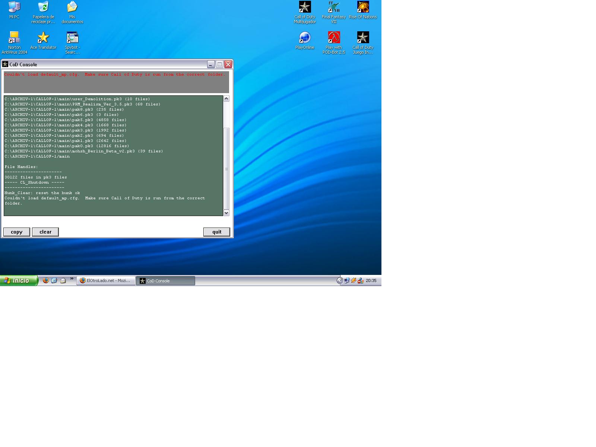
Task: Close the CoD Console window
Action: (228, 64)
